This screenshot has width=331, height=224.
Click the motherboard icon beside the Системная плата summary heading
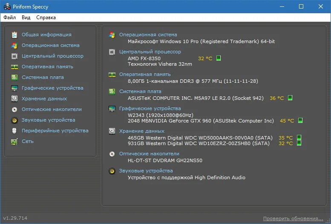[x=112, y=92]
